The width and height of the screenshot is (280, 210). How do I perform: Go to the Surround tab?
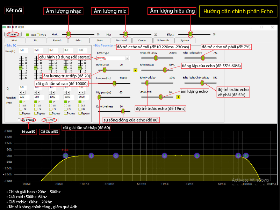pyautogui.click(x=121, y=40)
